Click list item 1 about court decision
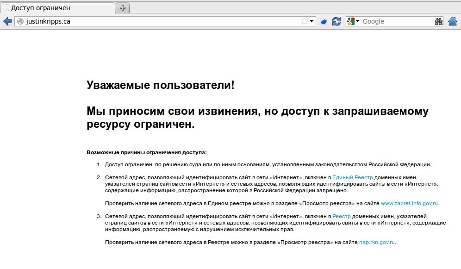Screen dimensions: 461x269 click(268, 165)
